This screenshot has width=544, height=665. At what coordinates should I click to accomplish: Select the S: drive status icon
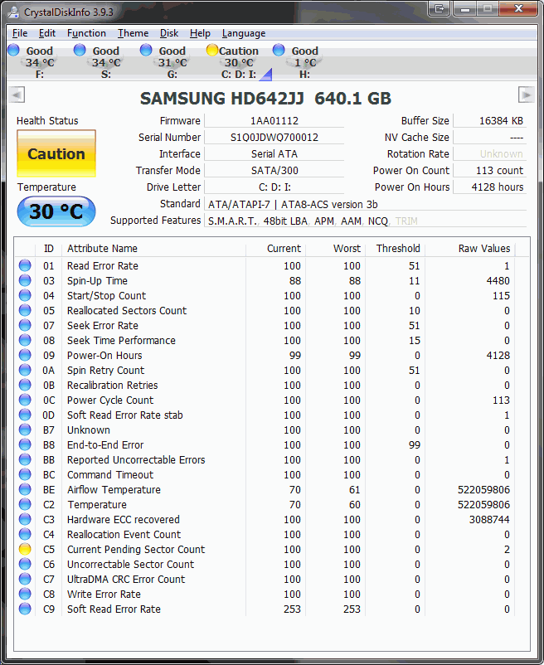(80, 50)
